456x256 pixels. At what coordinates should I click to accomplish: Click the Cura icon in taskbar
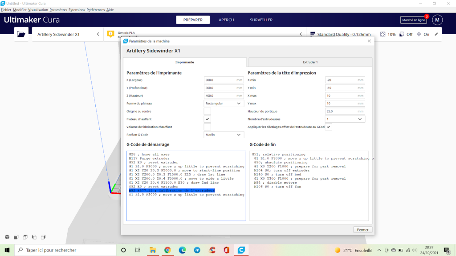click(x=241, y=250)
